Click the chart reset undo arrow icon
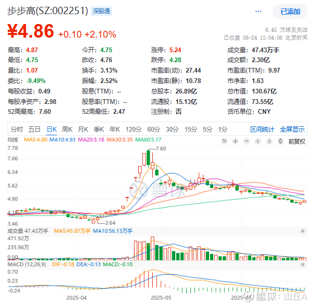 [224, 141]
